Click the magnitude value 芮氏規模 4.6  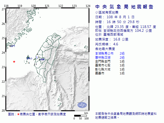tap(107, 44)
